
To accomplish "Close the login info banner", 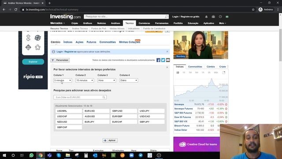I will (167, 52).
